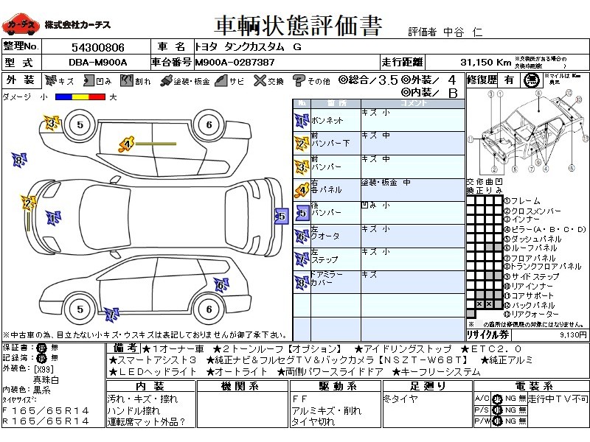Click the その他 question-mark legend icon
The height and width of the screenshot is (442, 590).
point(299,80)
